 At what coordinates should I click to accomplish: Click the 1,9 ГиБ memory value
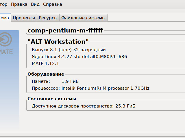70,81
